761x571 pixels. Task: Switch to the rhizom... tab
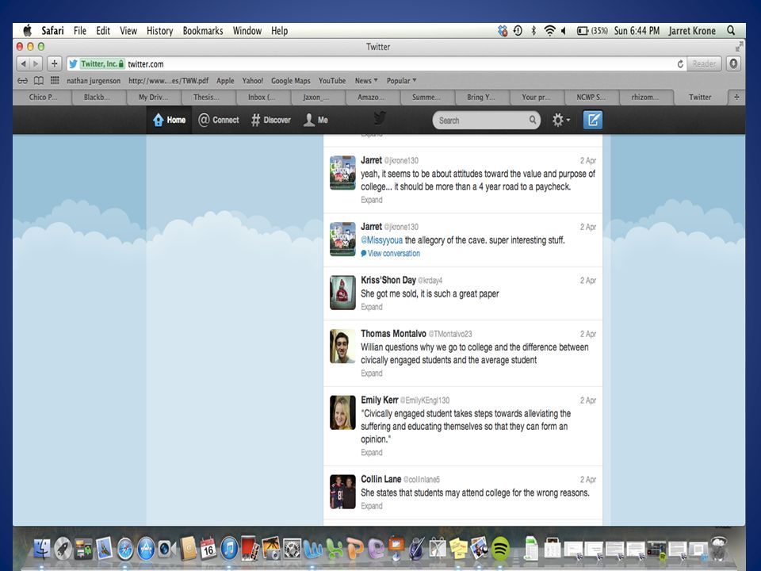(645, 97)
